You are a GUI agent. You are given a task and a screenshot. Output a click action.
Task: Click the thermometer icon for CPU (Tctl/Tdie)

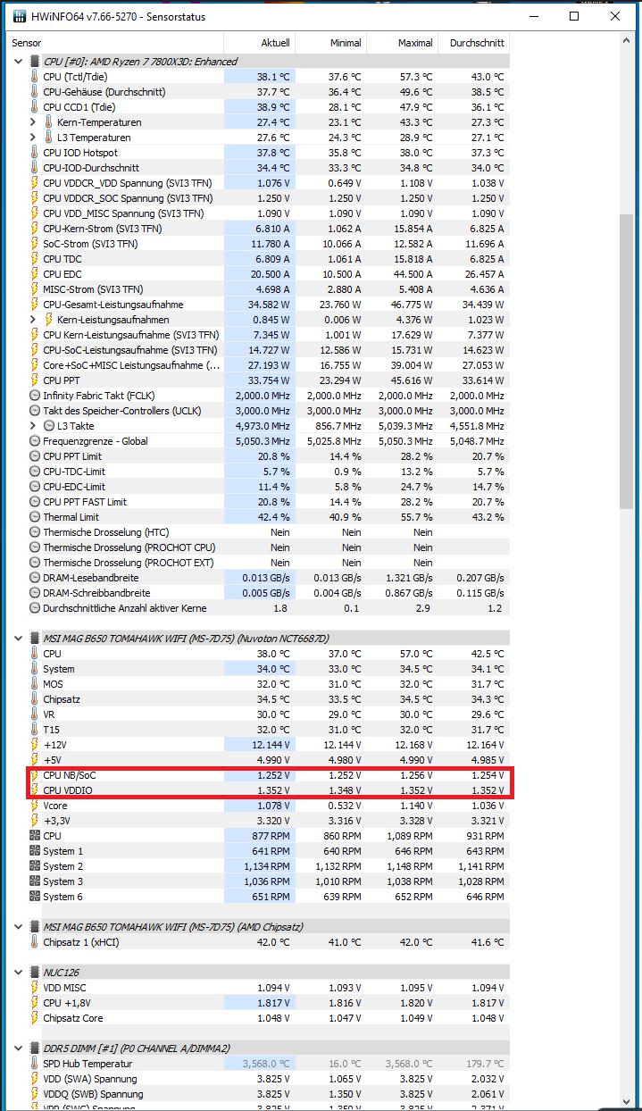(x=35, y=77)
